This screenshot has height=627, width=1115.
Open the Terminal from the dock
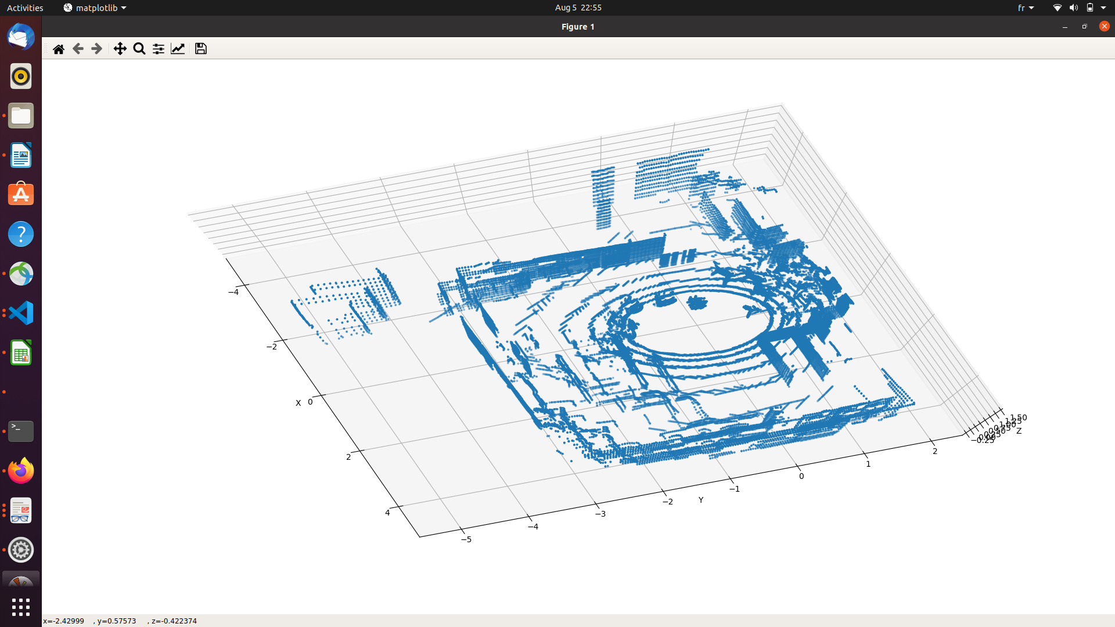point(20,431)
